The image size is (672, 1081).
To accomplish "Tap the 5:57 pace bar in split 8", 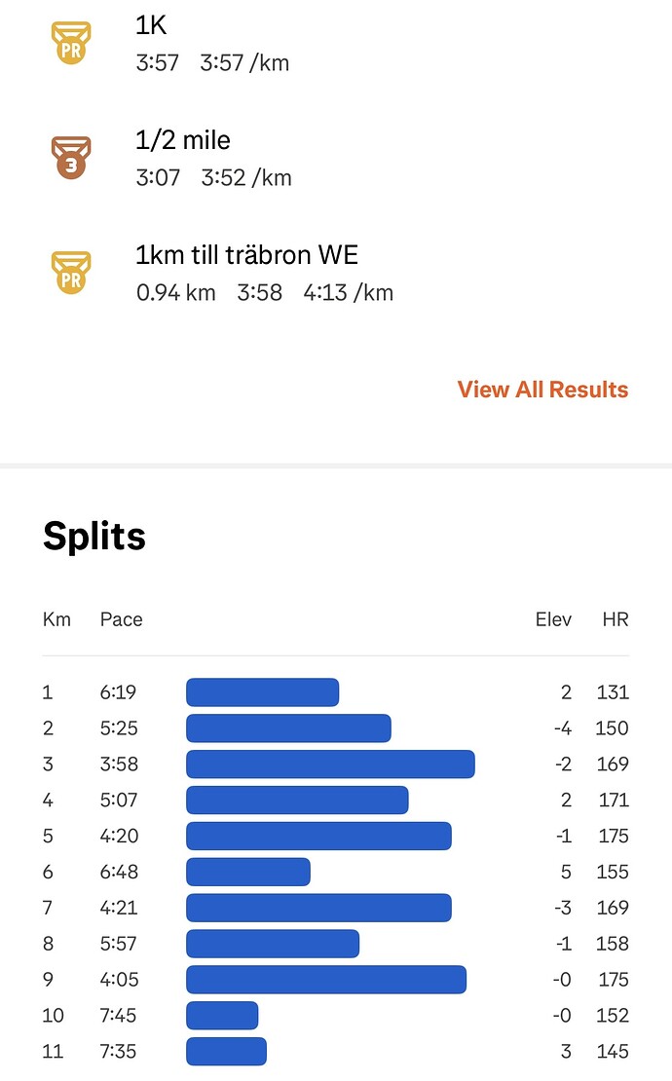I will [273, 944].
